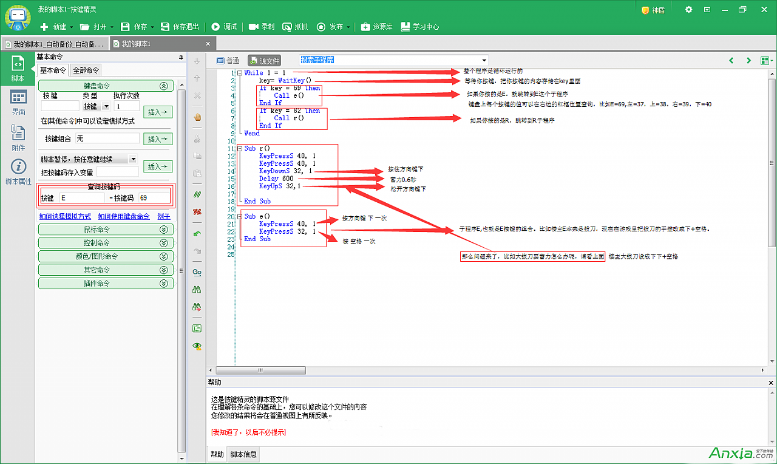777x464 pixels.
Task: Click the hand icon in vertical toolbar
Action: coord(197,117)
